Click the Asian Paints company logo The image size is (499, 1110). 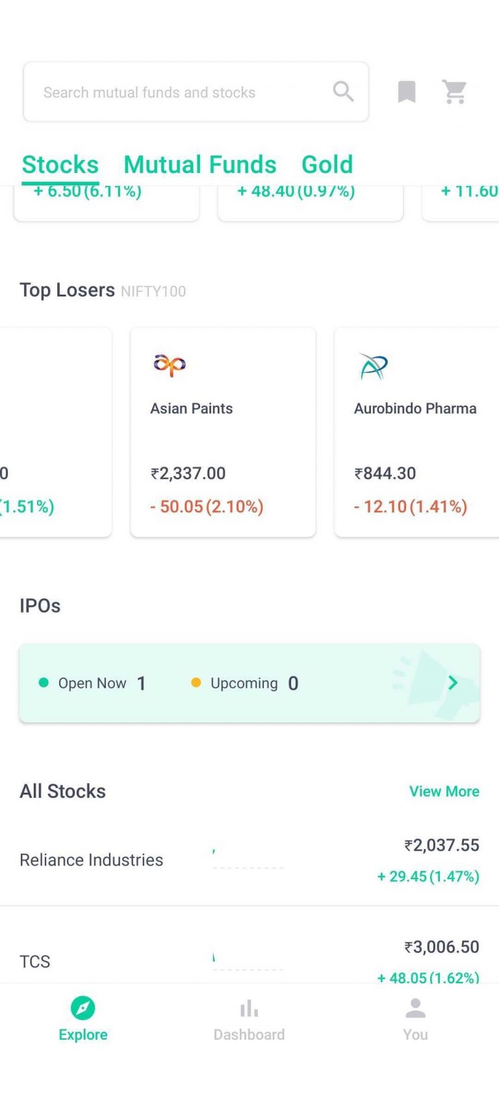pos(168,365)
